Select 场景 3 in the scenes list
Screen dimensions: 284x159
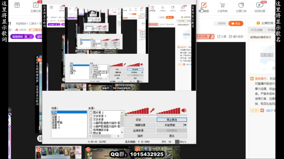click(56, 120)
